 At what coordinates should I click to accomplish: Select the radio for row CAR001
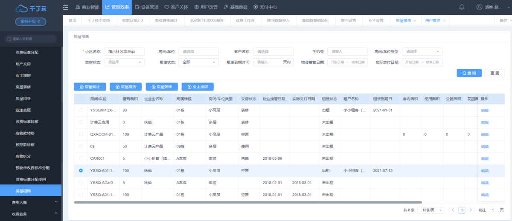(x=81, y=159)
